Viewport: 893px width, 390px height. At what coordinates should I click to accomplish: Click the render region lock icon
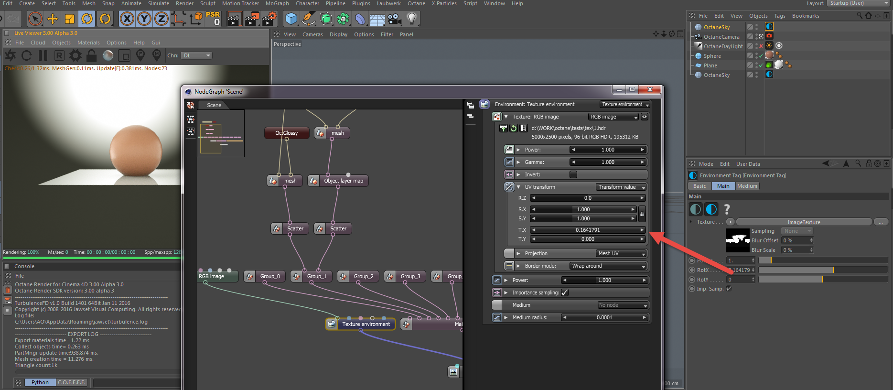point(92,55)
